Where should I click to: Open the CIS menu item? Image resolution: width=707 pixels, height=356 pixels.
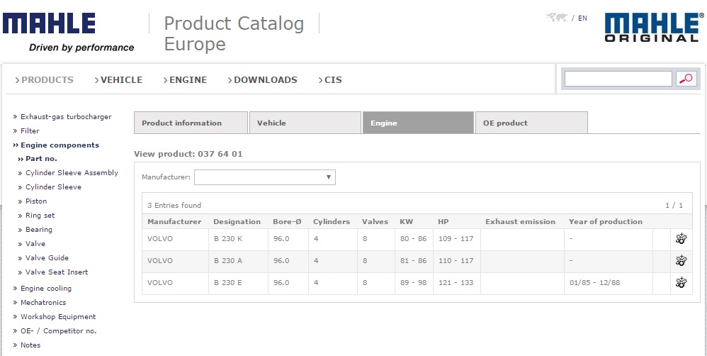332,80
